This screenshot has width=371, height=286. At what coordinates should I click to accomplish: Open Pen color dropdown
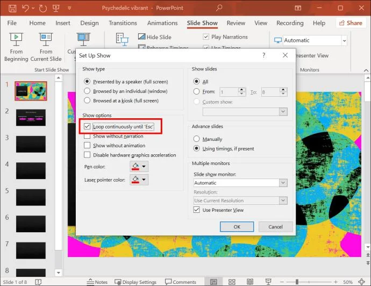(139, 166)
